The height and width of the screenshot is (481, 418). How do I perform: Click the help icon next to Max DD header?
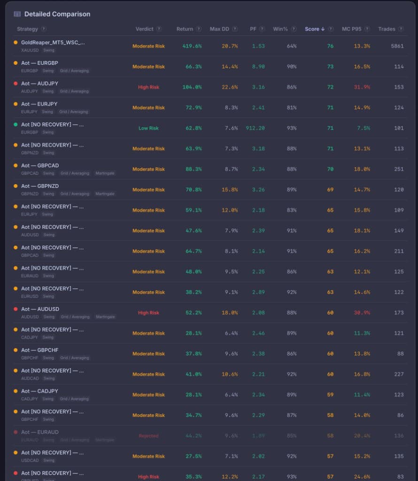[235, 29]
